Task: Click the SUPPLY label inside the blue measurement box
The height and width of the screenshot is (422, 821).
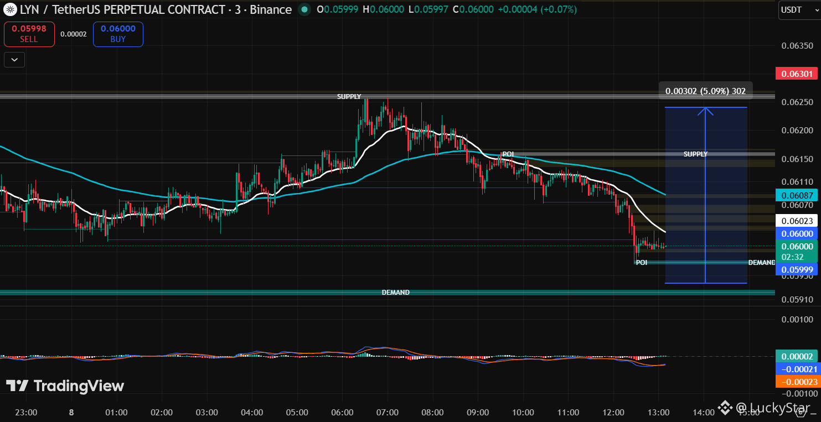Action: (695, 154)
